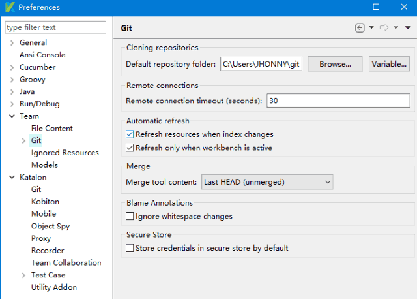The image size is (417, 299).
Task: Select the Run/Debug preferences item
Action: click(40, 104)
